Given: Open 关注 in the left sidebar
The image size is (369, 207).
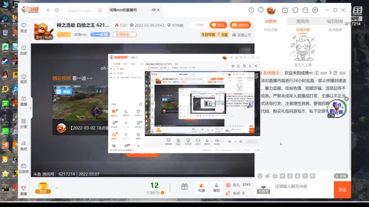Looking at the screenshot, I should 24,28.
